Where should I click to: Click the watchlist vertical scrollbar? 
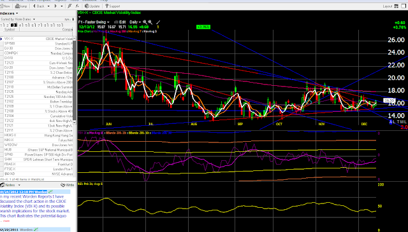pyautogui.click(x=75, y=80)
